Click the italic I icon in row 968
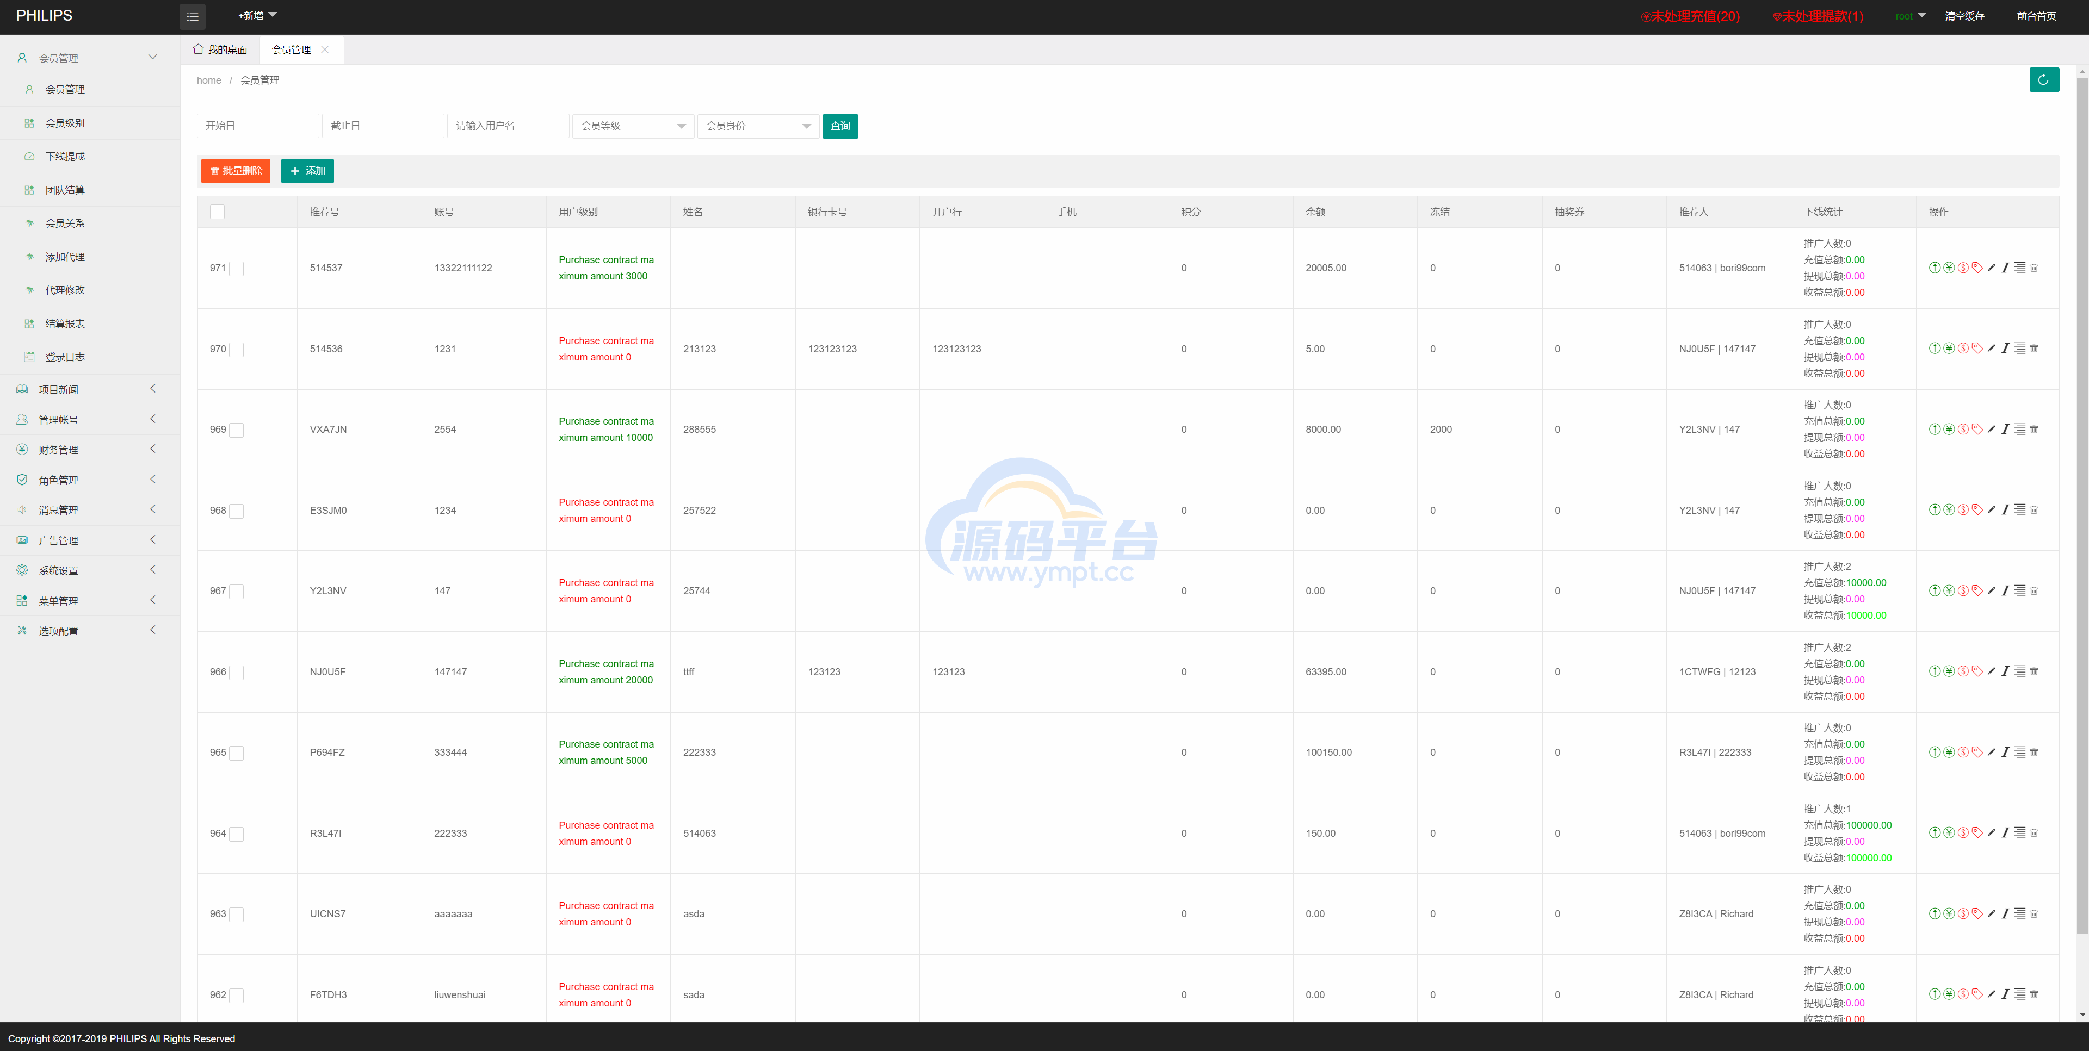2089x1051 pixels. [x=2005, y=509]
